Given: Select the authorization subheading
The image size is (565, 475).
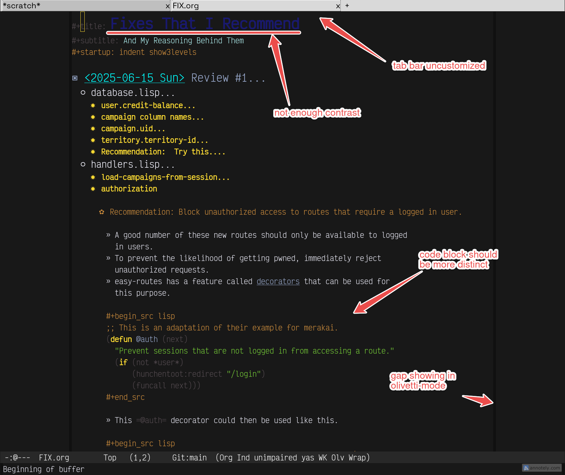Looking at the screenshot, I should click(129, 189).
